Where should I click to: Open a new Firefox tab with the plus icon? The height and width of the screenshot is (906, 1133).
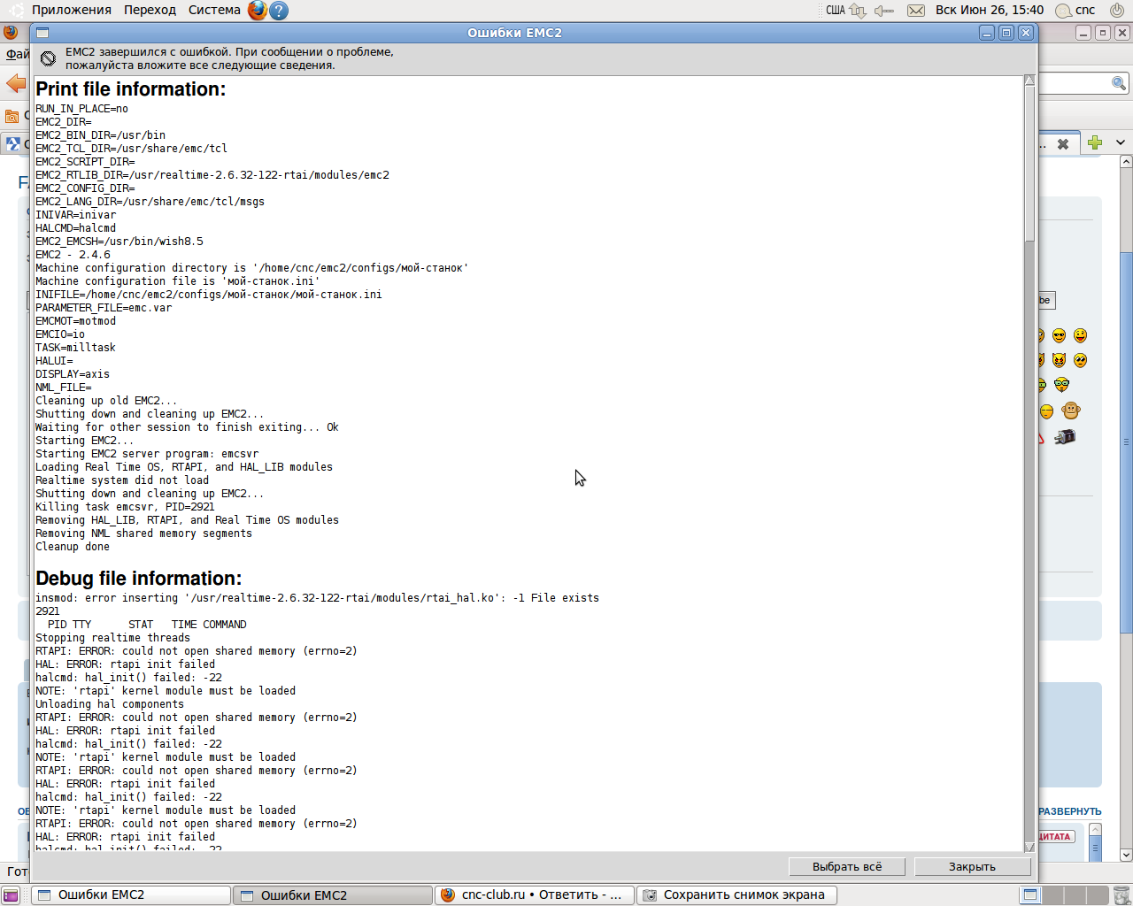1095,142
